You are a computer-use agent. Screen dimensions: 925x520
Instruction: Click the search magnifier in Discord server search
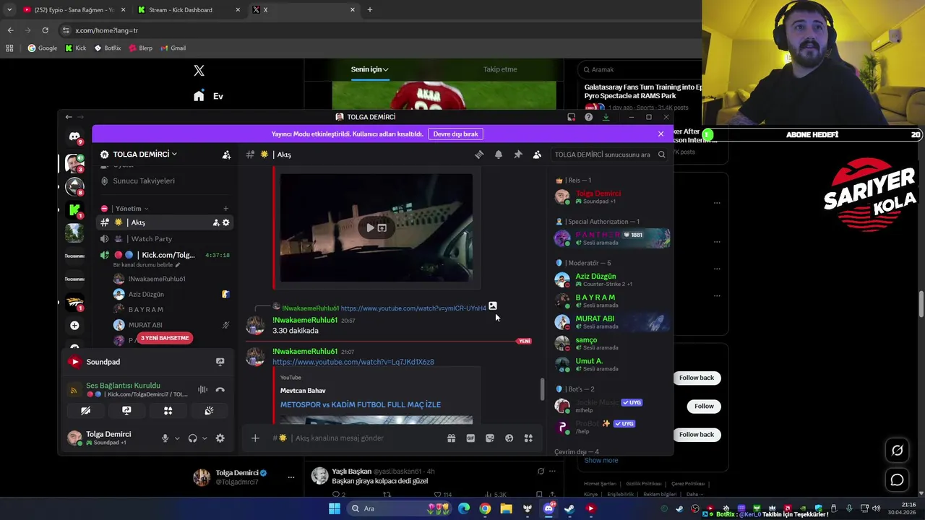(661, 155)
